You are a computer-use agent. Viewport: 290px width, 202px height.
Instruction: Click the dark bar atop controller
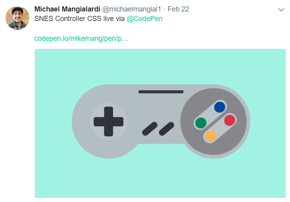click(161, 92)
